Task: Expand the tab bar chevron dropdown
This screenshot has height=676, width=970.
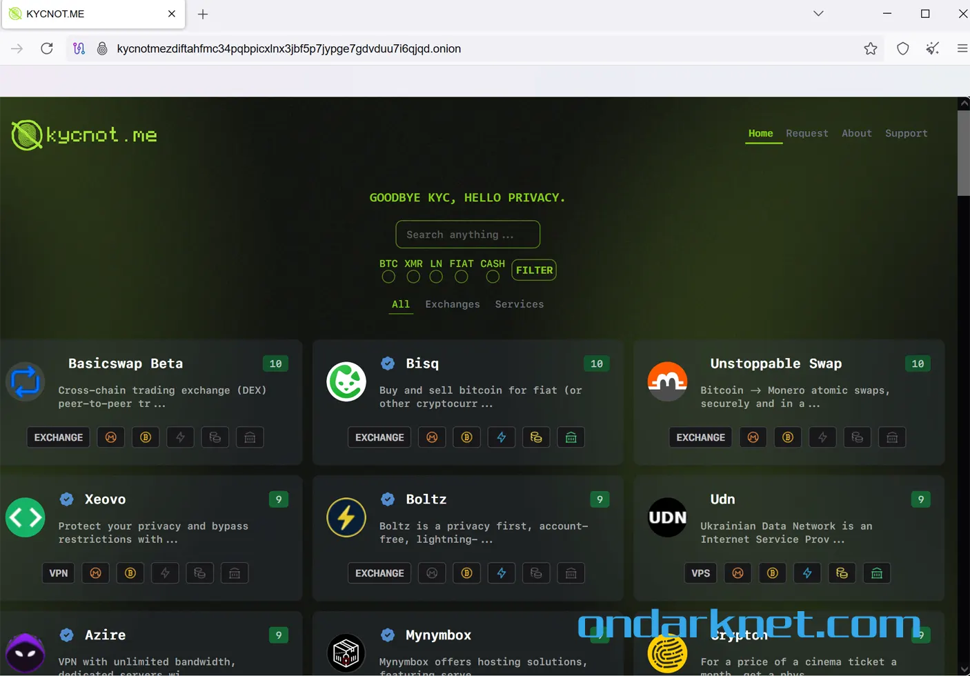Action: click(x=818, y=13)
